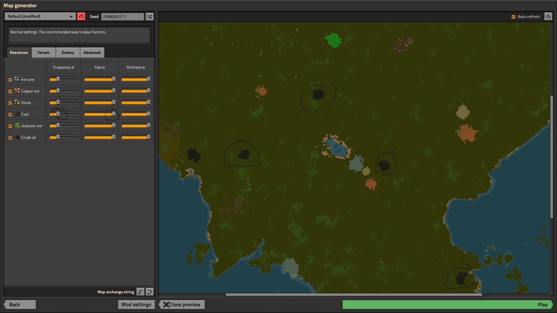The image size is (557, 313).
Task: Reset the map preset to default
Action: 81,17
